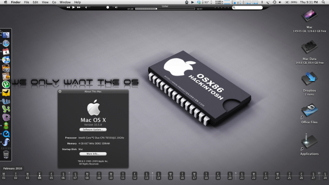Click the Usher track title

coord(165,6)
